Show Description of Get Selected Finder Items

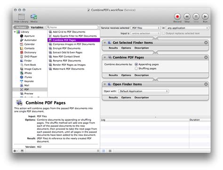coord(142,48)
